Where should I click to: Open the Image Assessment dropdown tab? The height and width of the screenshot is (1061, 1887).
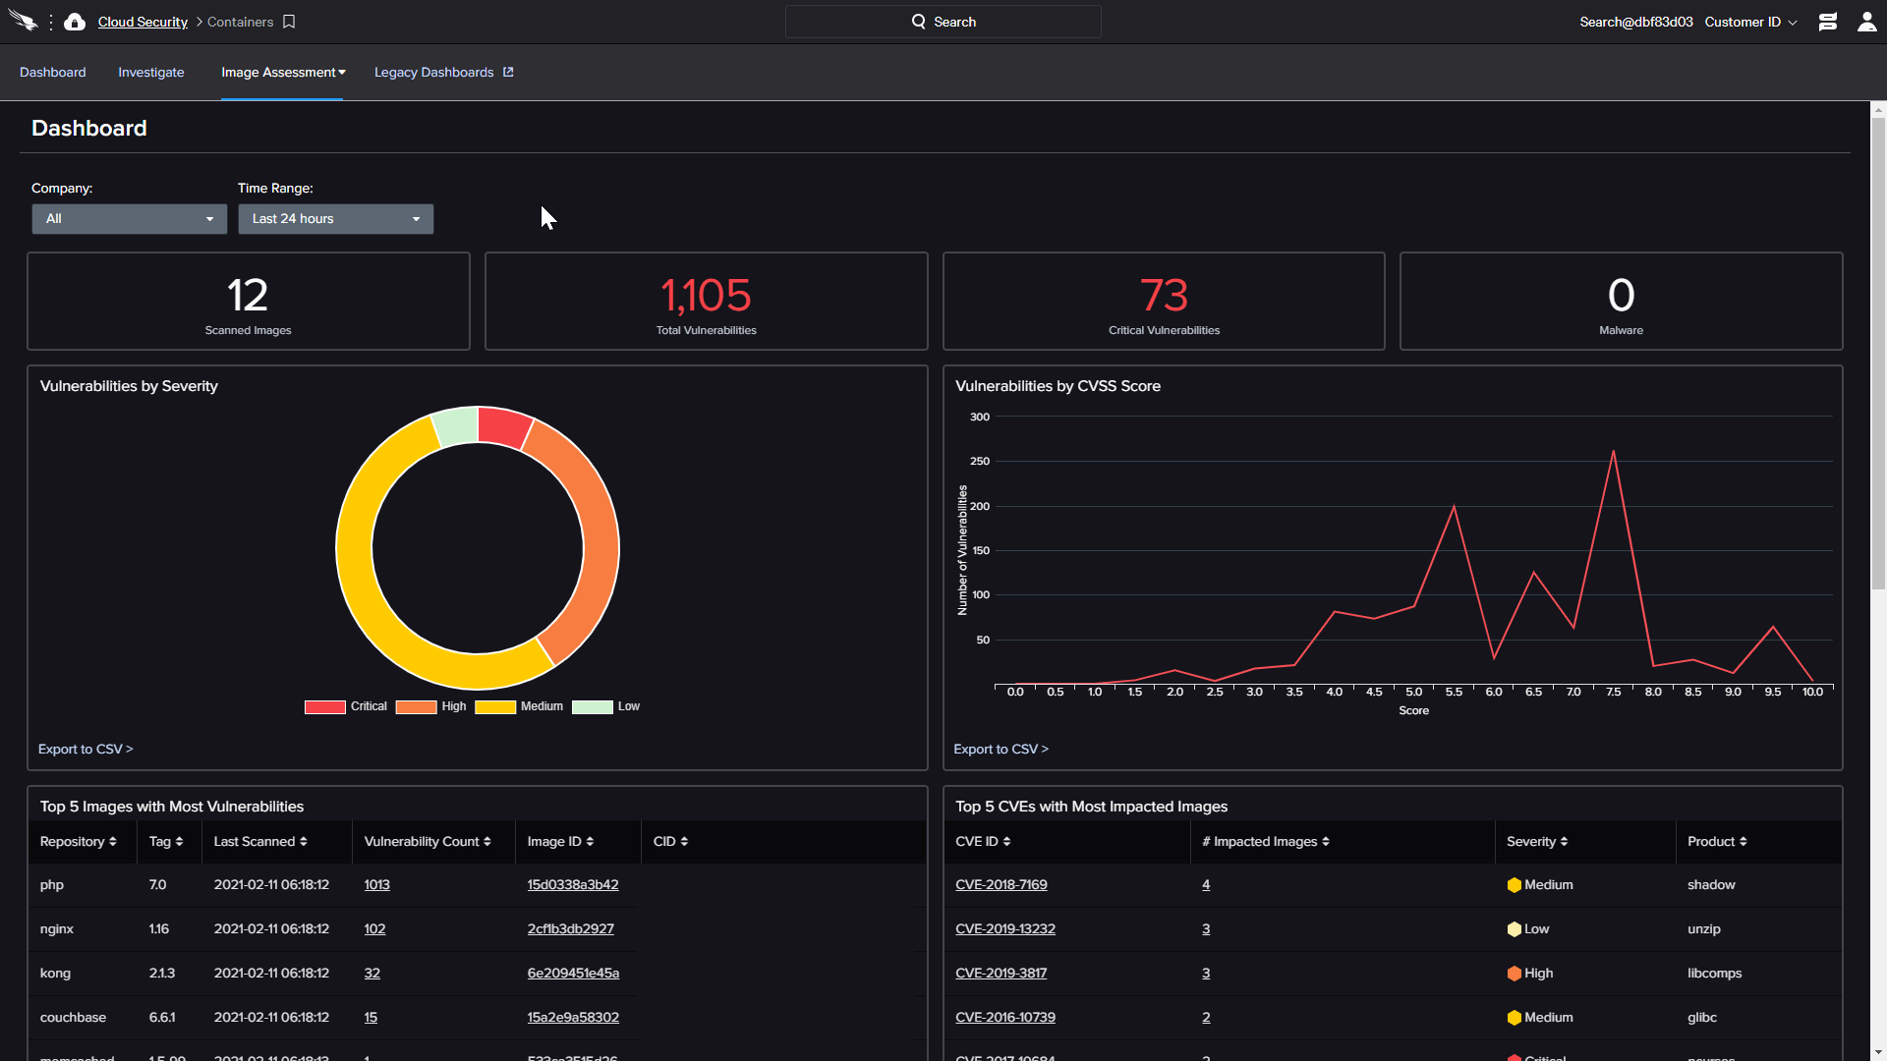(x=282, y=72)
